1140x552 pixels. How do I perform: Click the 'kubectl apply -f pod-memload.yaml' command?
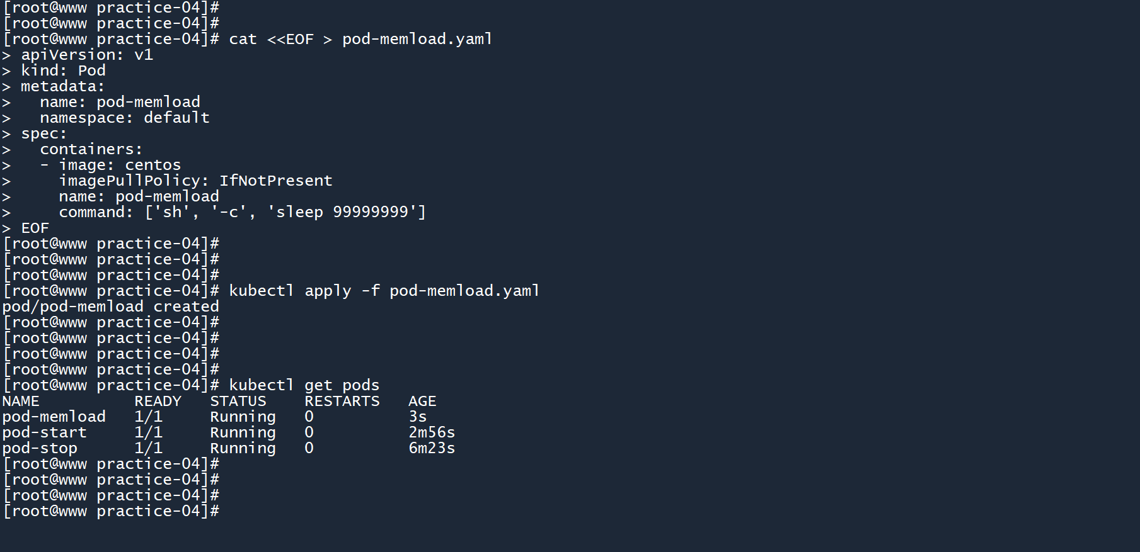(x=384, y=291)
